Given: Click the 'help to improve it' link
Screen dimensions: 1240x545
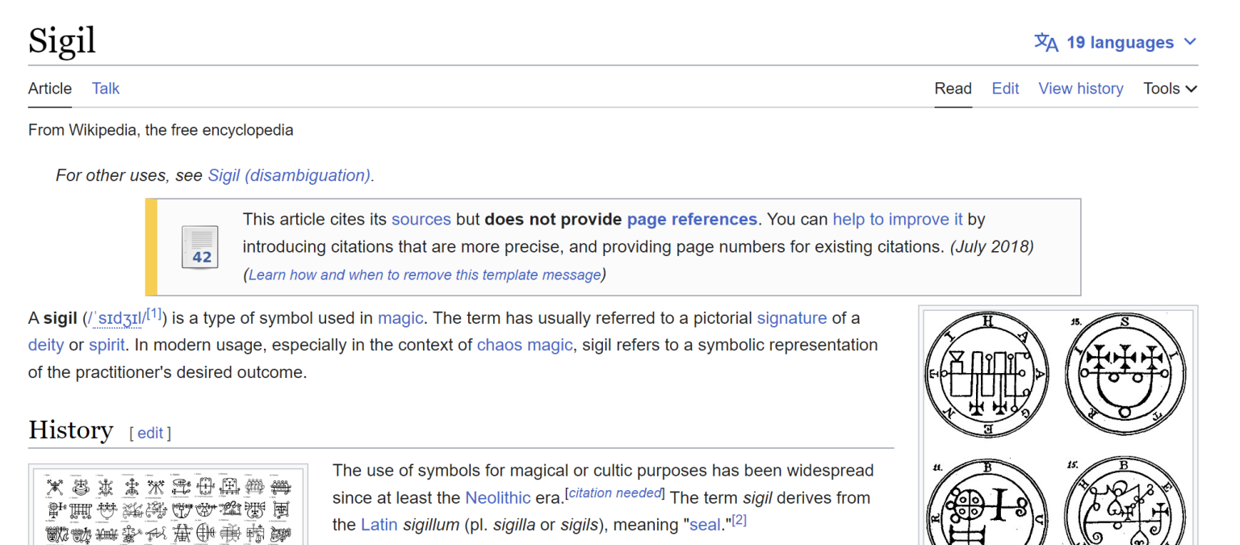Looking at the screenshot, I should pyautogui.click(x=898, y=220).
